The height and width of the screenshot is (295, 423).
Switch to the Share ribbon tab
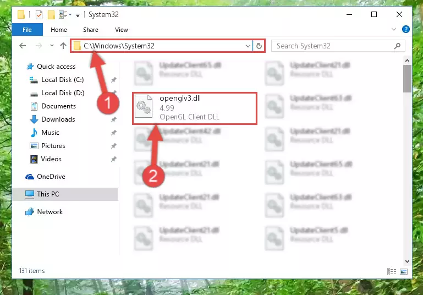coord(91,30)
